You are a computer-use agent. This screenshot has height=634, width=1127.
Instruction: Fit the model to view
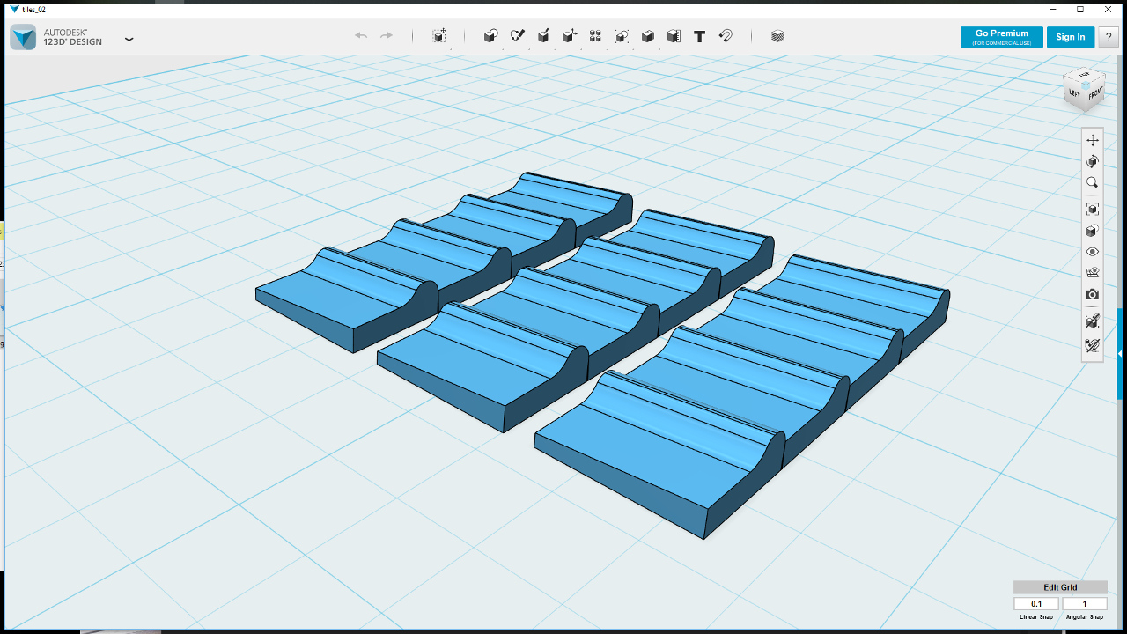[1093, 209]
